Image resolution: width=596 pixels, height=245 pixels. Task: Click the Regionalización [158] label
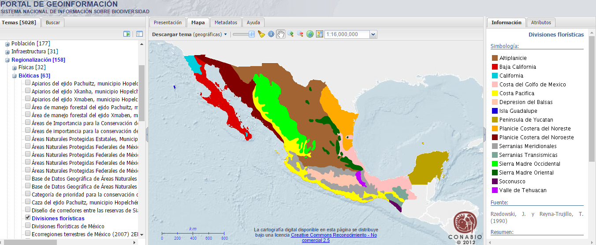coord(38,60)
